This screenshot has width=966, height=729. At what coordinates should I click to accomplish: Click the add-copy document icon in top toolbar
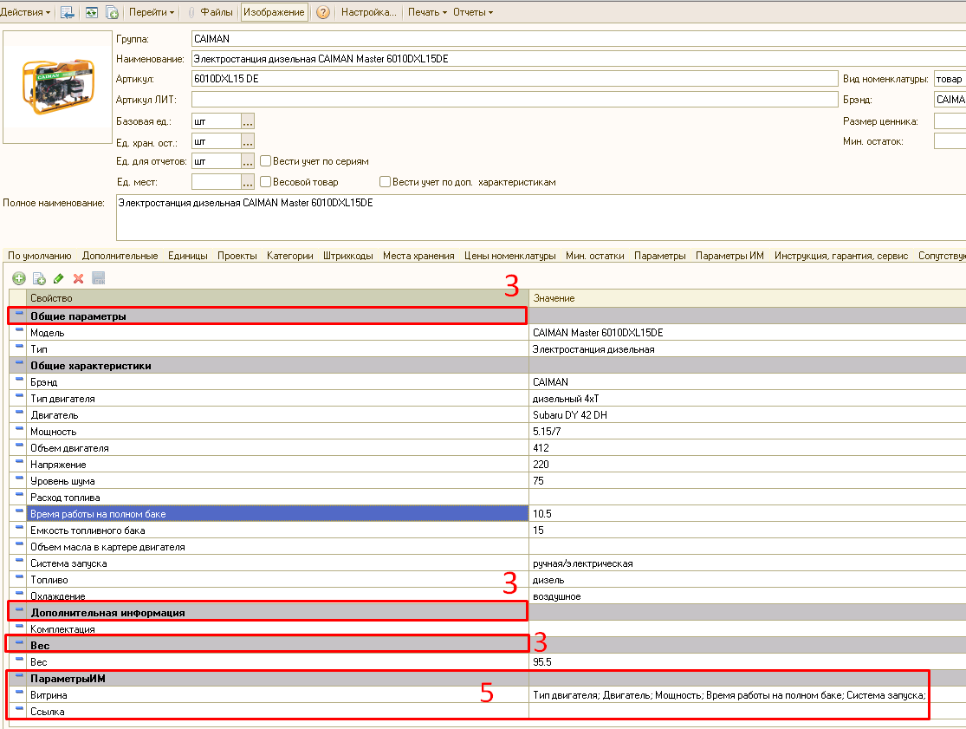click(x=112, y=12)
